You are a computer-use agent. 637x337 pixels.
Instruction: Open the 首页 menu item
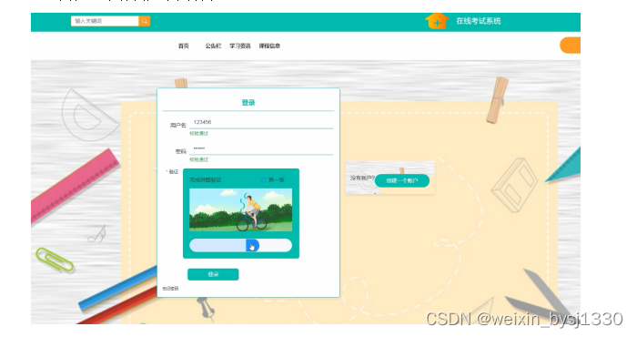(184, 46)
